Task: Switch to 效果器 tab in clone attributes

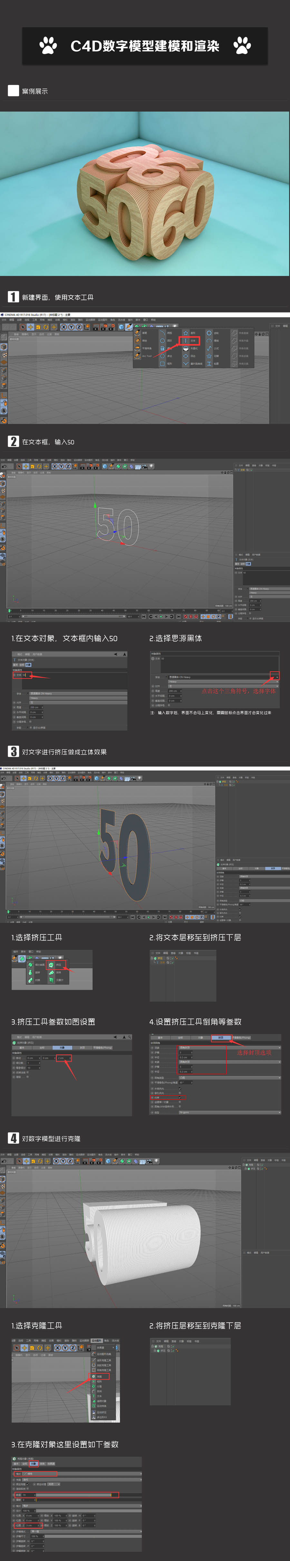Action: [x=51, y=1463]
